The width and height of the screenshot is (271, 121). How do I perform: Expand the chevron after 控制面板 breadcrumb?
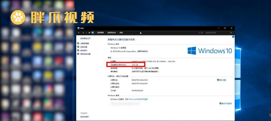(x=105, y=33)
